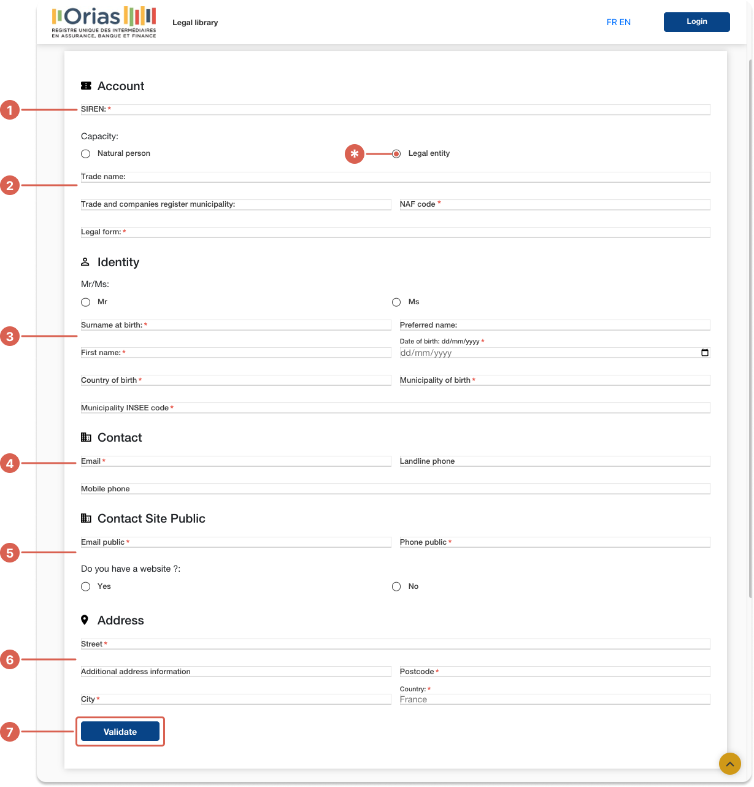
Task: Open the Legal library page
Action: (x=195, y=22)
